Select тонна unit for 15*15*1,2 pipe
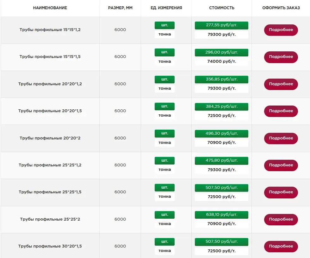The height and width of the screenshot is (258, 310). coord(164,34)
